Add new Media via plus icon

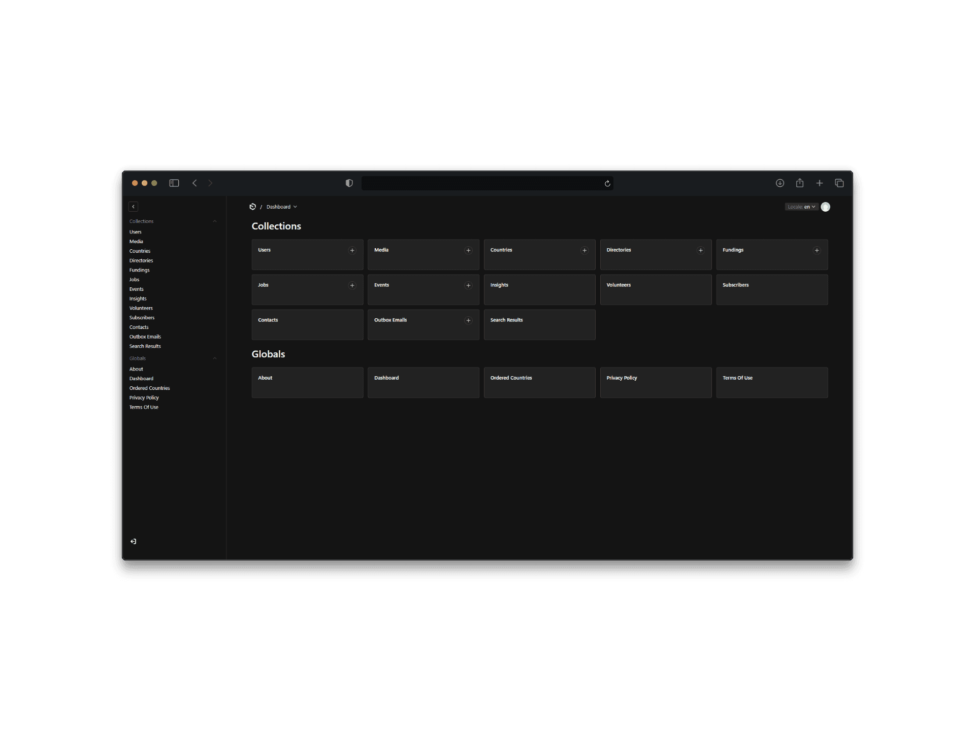pos(468,250)
